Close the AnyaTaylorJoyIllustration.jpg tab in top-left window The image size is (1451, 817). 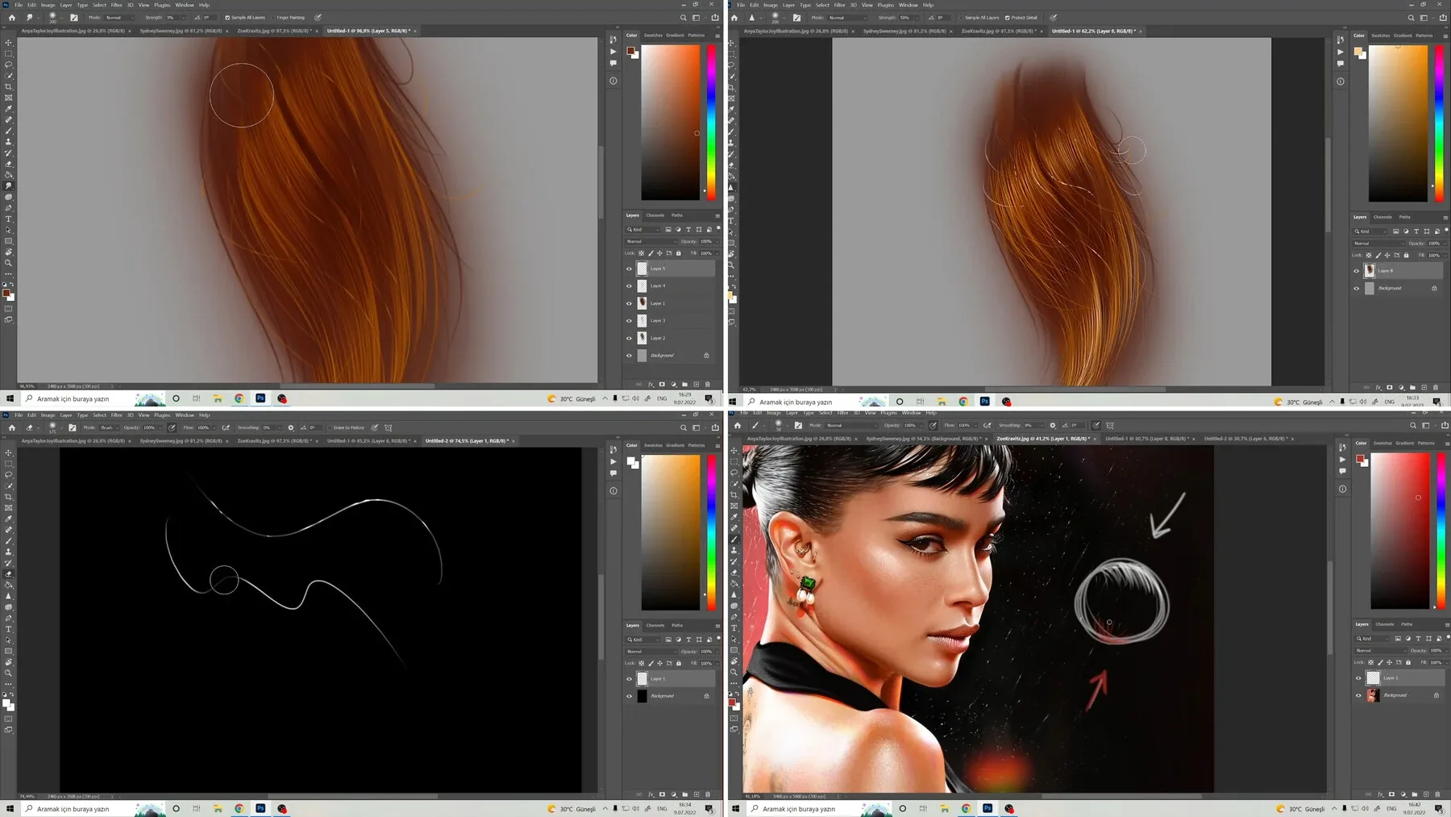(x=130, y=31)
